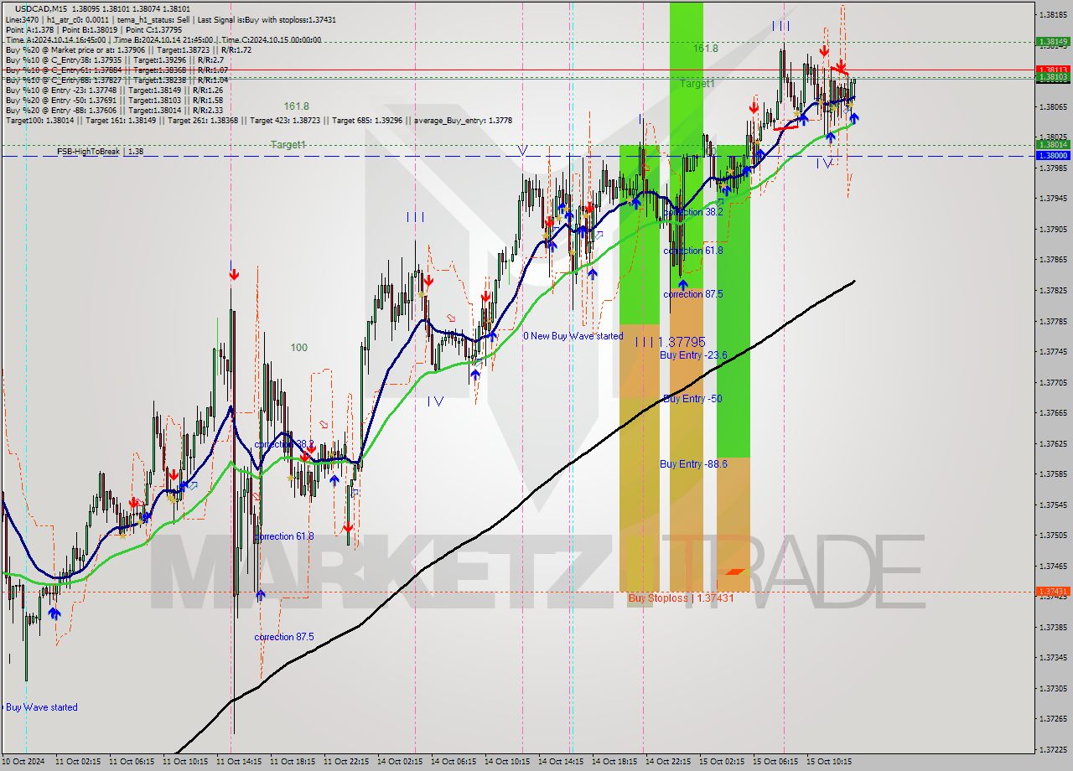Click the 1.38185 price axis label
The image size is (1073, 771).
click(1052, 15)
